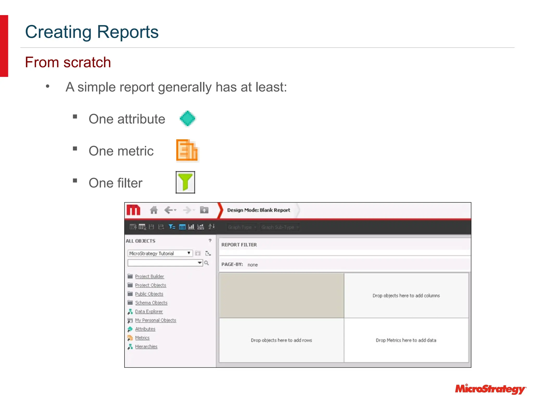The height and width of the screenshot is (400, 533).
Task: Click the MicroStrategy red M logo
Action: [133, 210]
